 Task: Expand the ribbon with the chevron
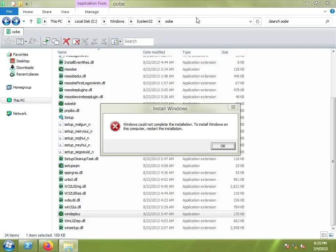325,11
